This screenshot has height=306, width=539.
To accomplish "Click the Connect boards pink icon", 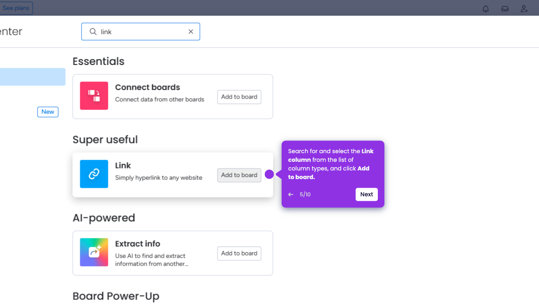I will coord(94,96).
